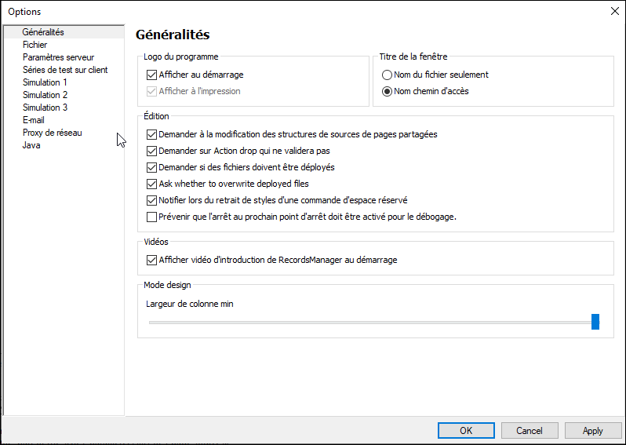Select Séries de test sur client
Viewport: 626px width, 445px height.
coord(65,70)
